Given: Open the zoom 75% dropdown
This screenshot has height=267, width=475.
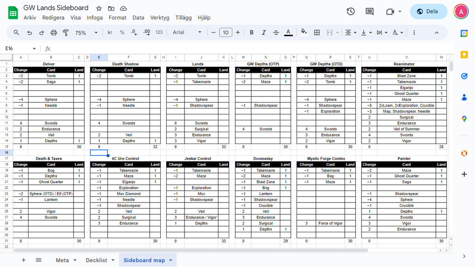Looking at the screenshot, I should 86,32.
